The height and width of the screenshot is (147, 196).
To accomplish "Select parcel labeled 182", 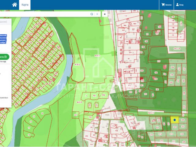I will click(x=156, y=73).
